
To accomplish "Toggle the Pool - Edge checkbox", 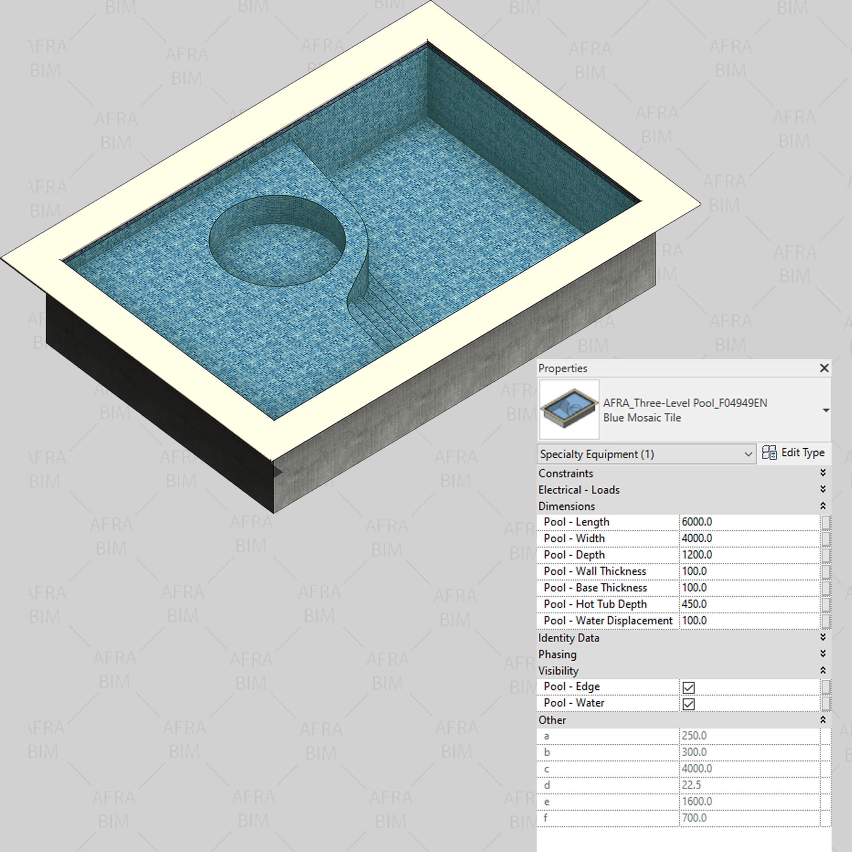I will coord(688,688).
